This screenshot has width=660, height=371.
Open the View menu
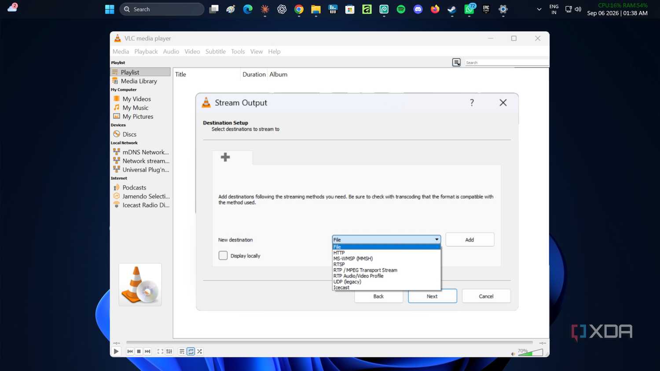click(x=257, y=51)
